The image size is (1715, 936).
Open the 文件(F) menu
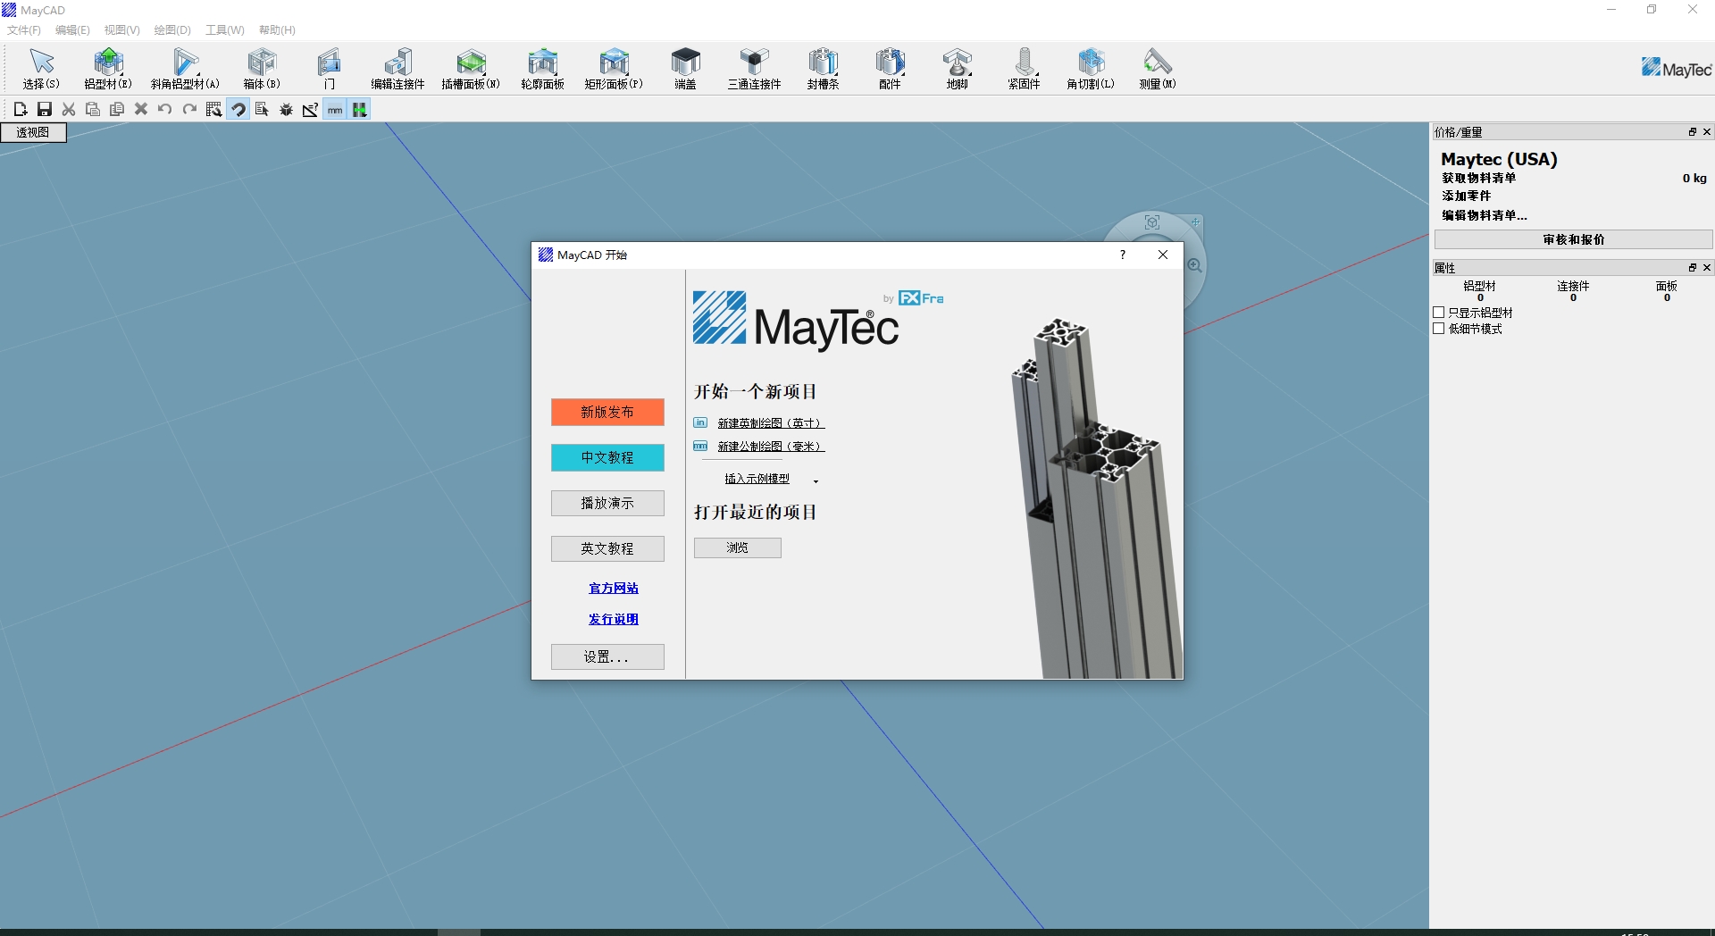23,29
